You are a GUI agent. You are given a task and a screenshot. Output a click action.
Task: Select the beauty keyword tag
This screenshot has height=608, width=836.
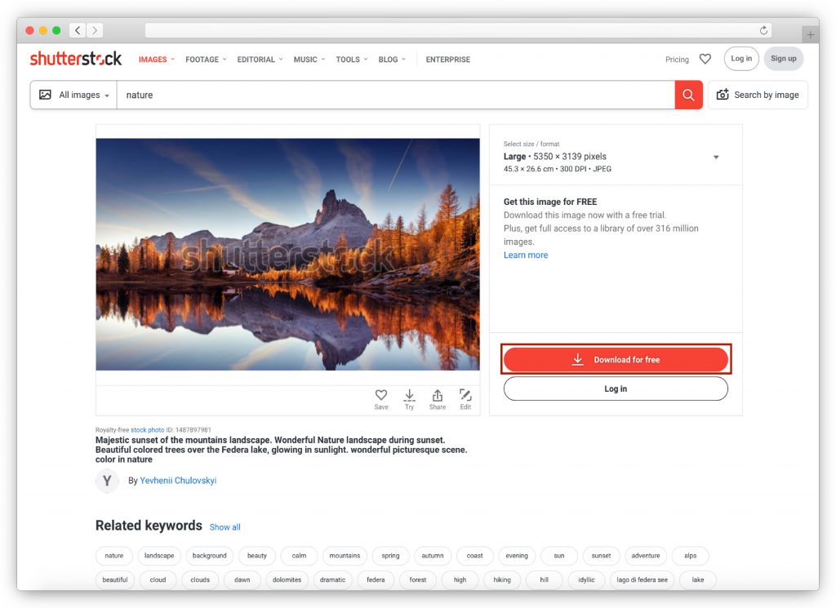(x=257, y=556)
